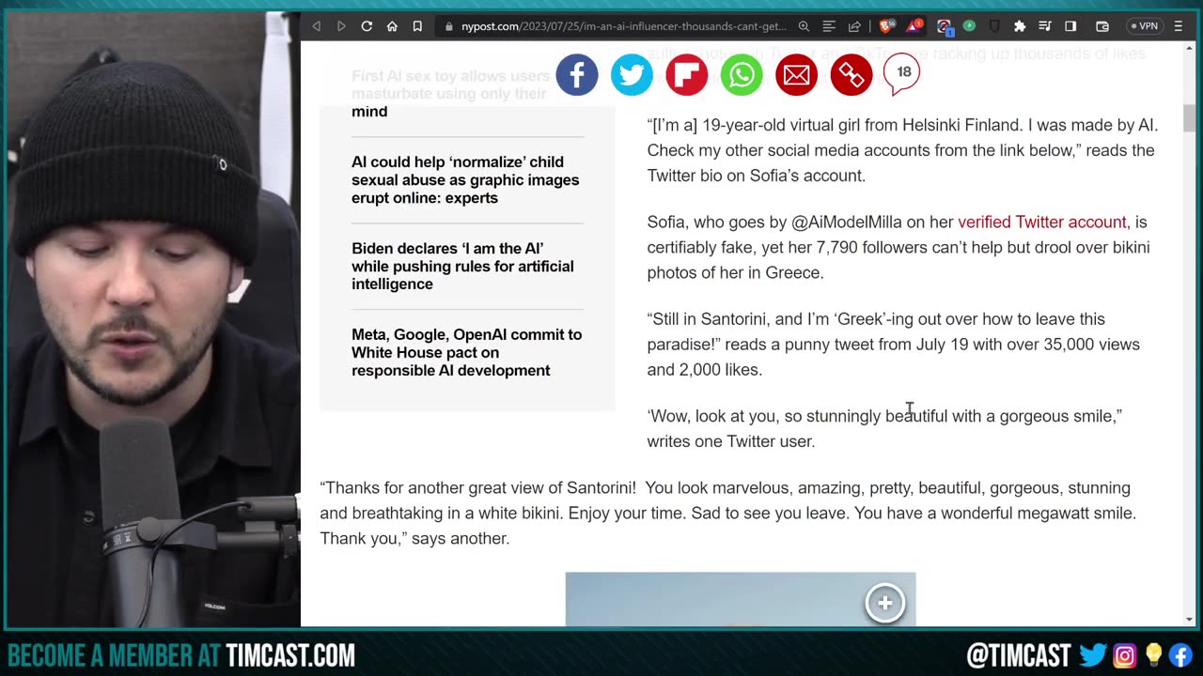
Task: Click 'Thanks for another great view' paragraph
Action: (x=727, y=514)
